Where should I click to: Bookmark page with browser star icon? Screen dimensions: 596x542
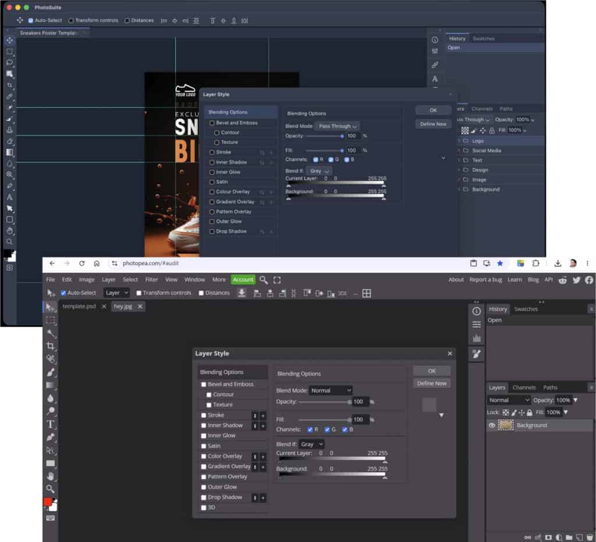point(500,263)
